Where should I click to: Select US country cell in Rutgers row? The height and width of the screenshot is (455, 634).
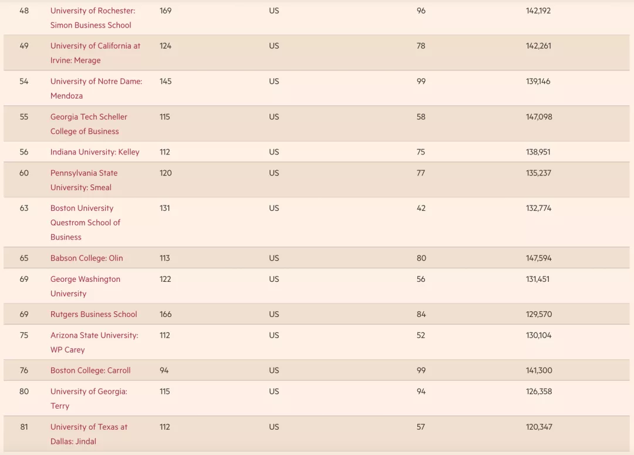pos(274,314)
